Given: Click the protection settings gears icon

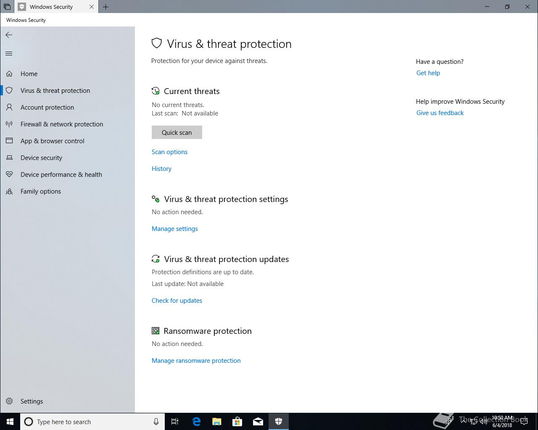Looking at the screenshot, I should pos(156,199).
